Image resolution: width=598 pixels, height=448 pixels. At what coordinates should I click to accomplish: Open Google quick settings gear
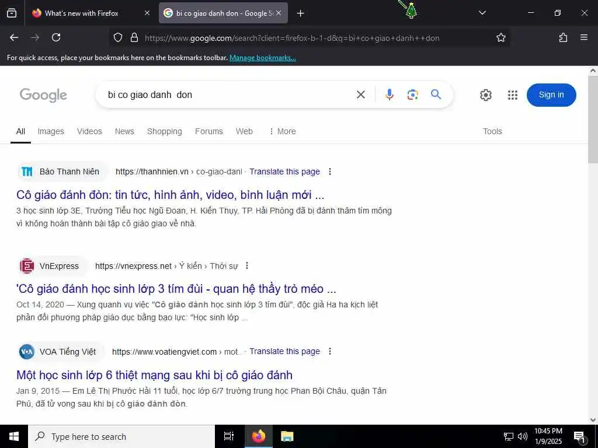pyautogui.click(x=485, y=95)
